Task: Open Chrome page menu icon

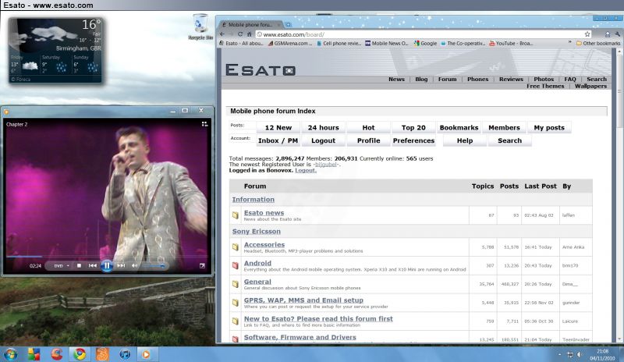Action: 608,34
